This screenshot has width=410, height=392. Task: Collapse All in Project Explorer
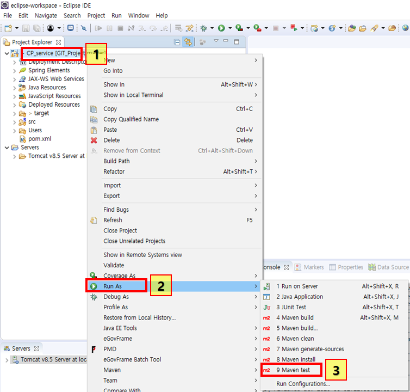coord(177,42)
